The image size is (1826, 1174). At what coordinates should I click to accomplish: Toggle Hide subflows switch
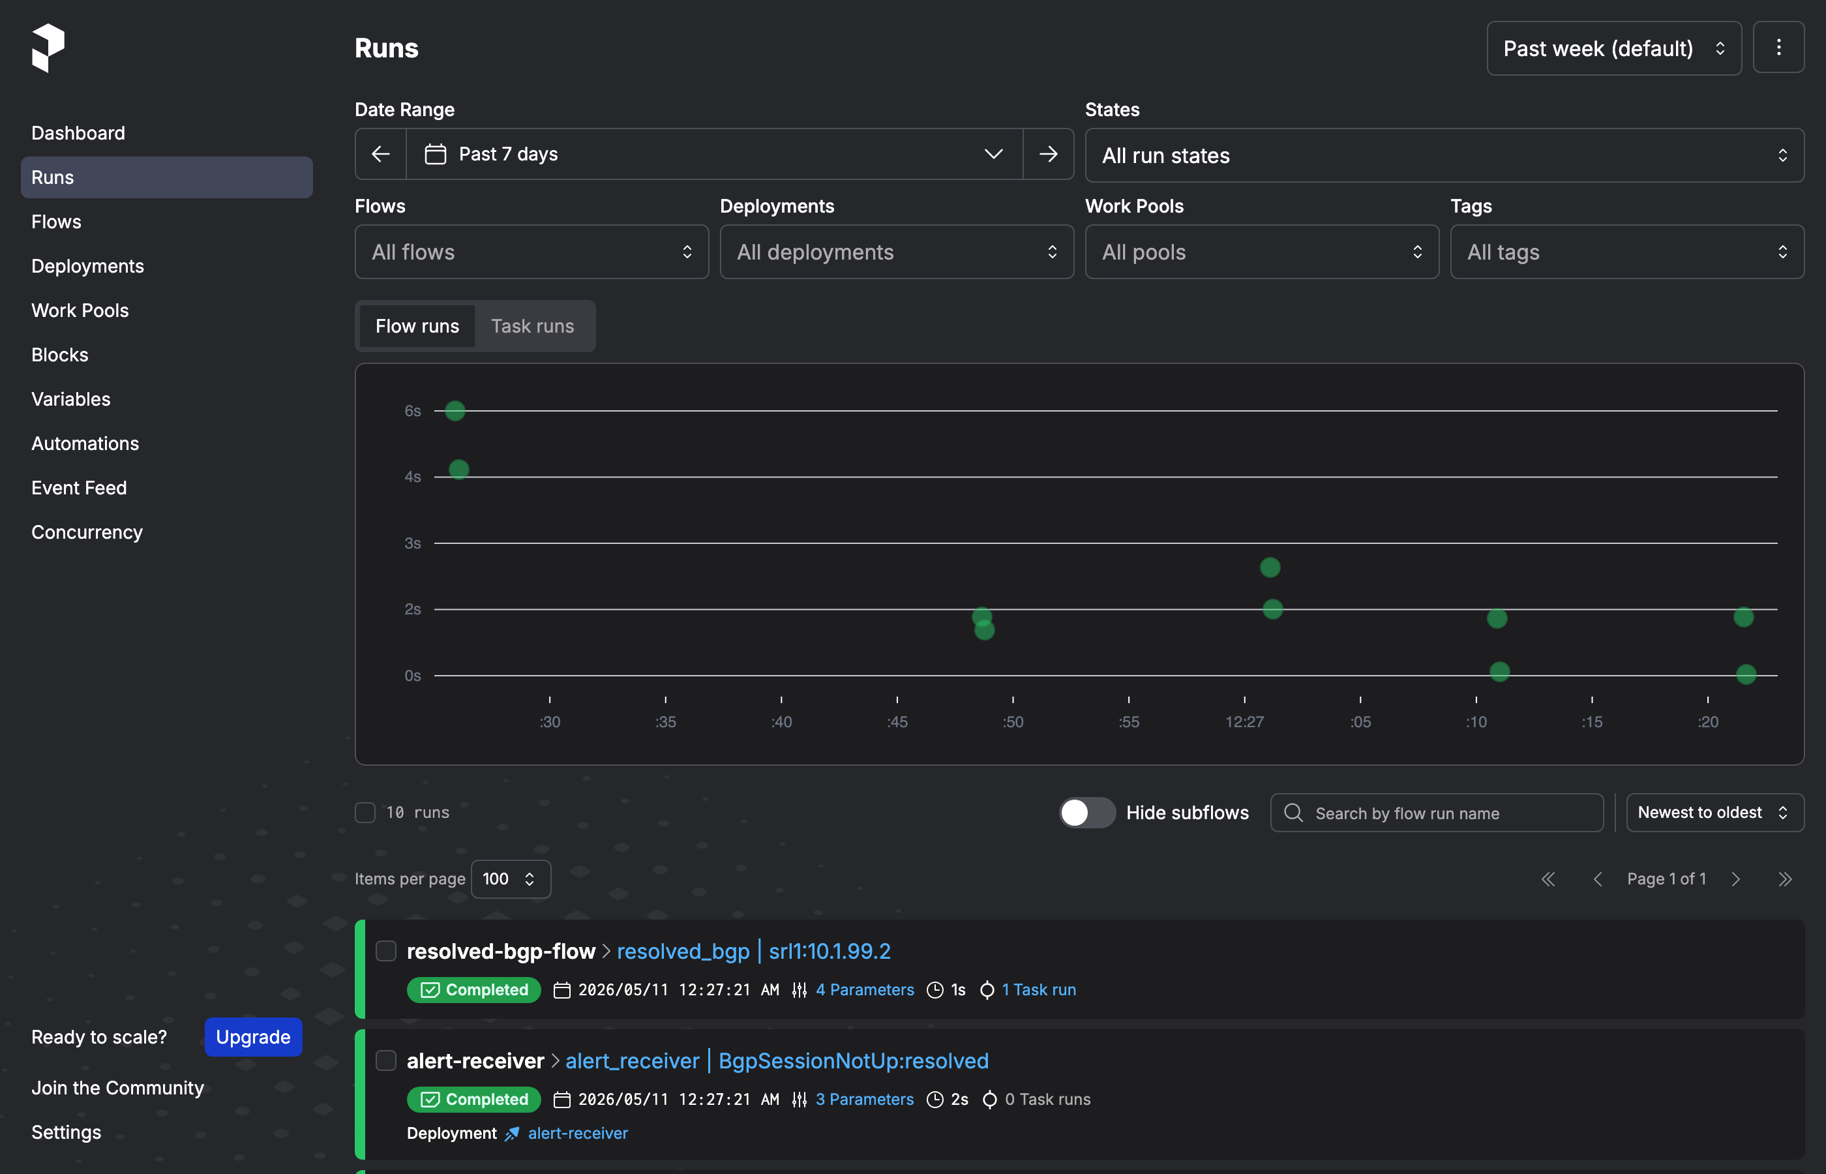point(1086,813)
